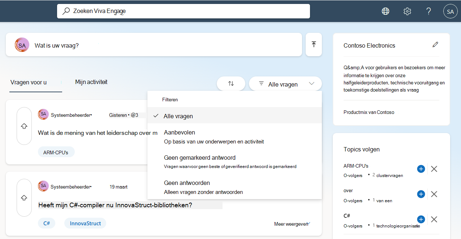Expand Meer weergeven on the C# question
The width and height of the screenshot is (461, 239).
(292, 224)
